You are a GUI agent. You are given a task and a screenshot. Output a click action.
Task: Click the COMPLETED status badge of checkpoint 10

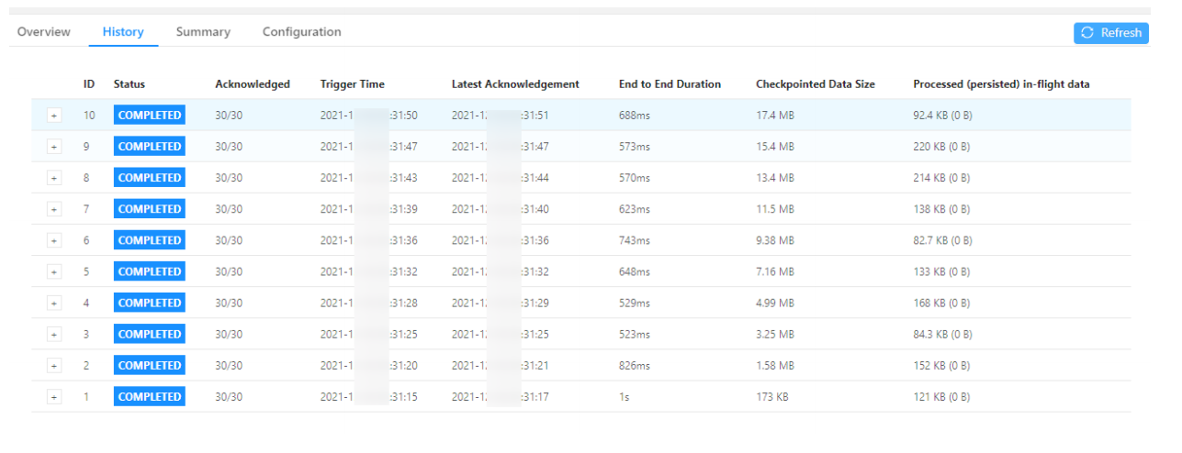(x=149, y=116)
